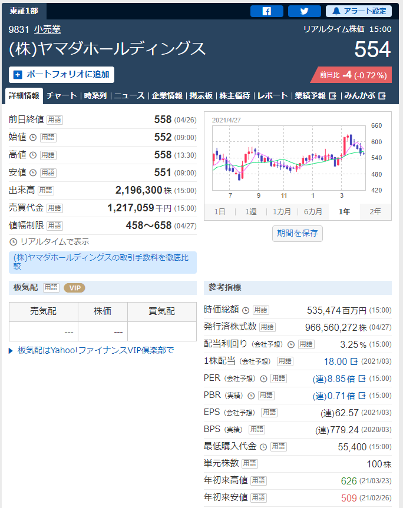Click 用語 tag beside 1株配当
The width and height of the screenshot is (403, 508).
[x=285, y=361]
